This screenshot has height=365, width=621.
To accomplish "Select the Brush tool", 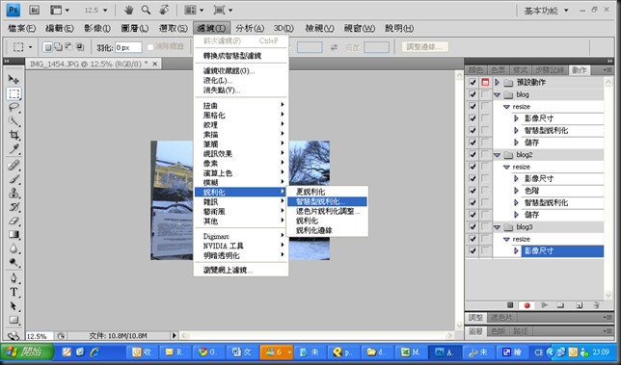I will (13, 179).
